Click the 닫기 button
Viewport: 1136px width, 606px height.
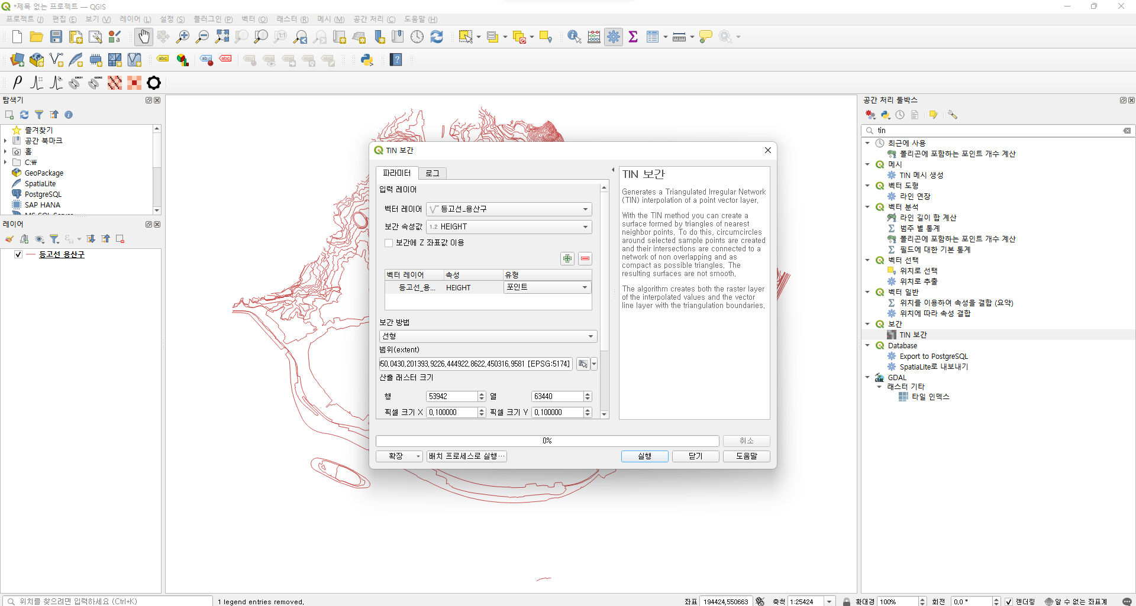[696, 456]
